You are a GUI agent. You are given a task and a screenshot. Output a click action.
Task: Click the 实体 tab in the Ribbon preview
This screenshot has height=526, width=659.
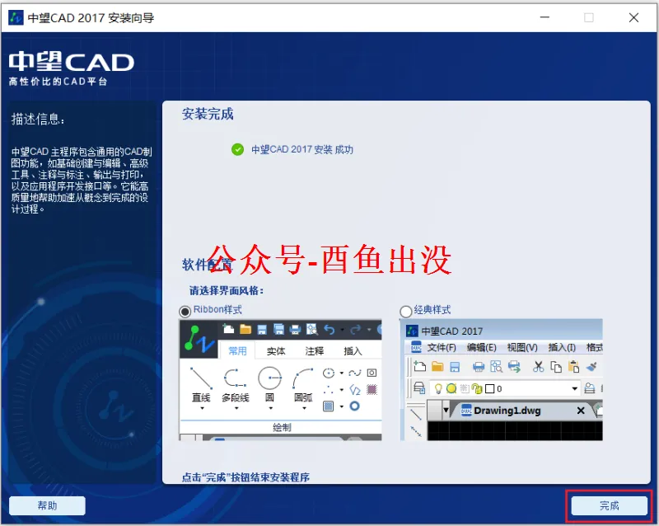coord(276,351)
